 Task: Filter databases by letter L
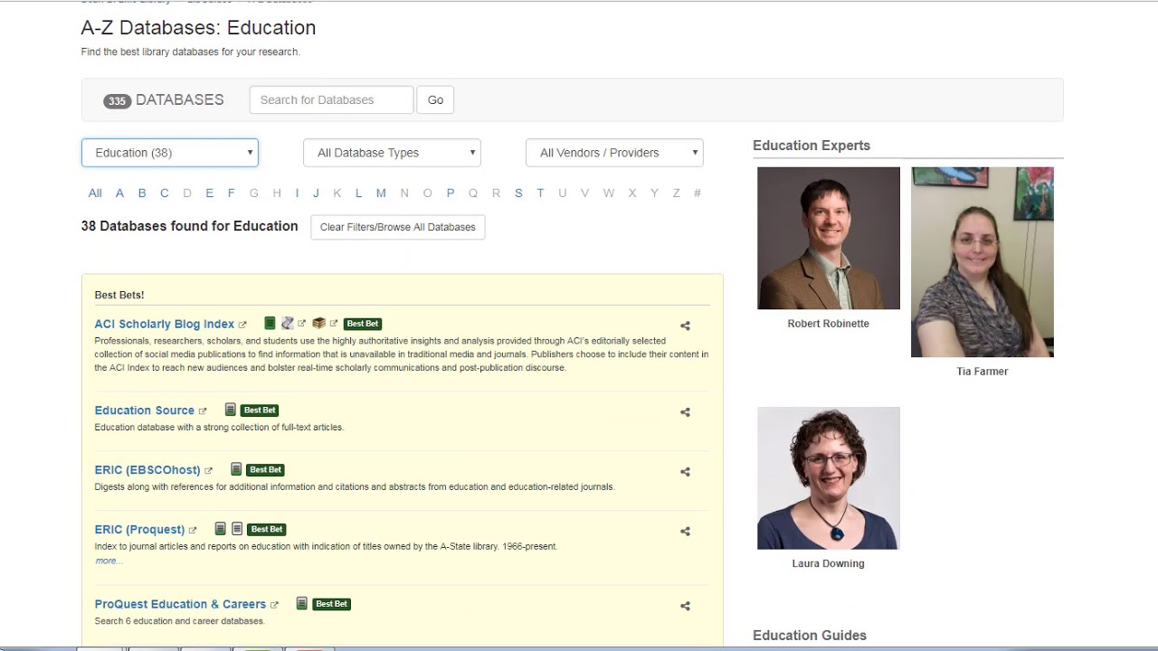358,193
